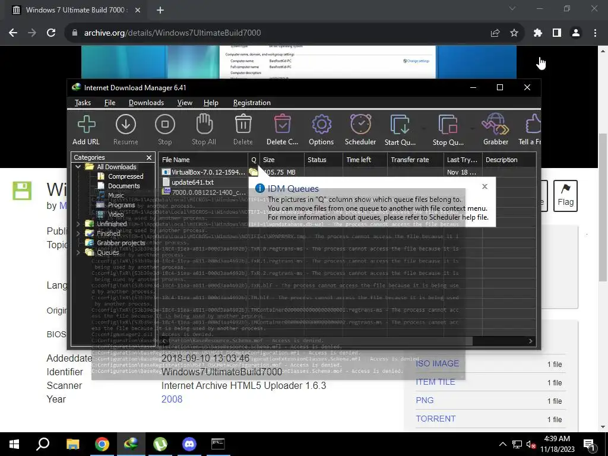Image resolution: width=608 pixels, height=456 pixels.
Task: Open the ITEM TILE download link
Action: [435, 382]
